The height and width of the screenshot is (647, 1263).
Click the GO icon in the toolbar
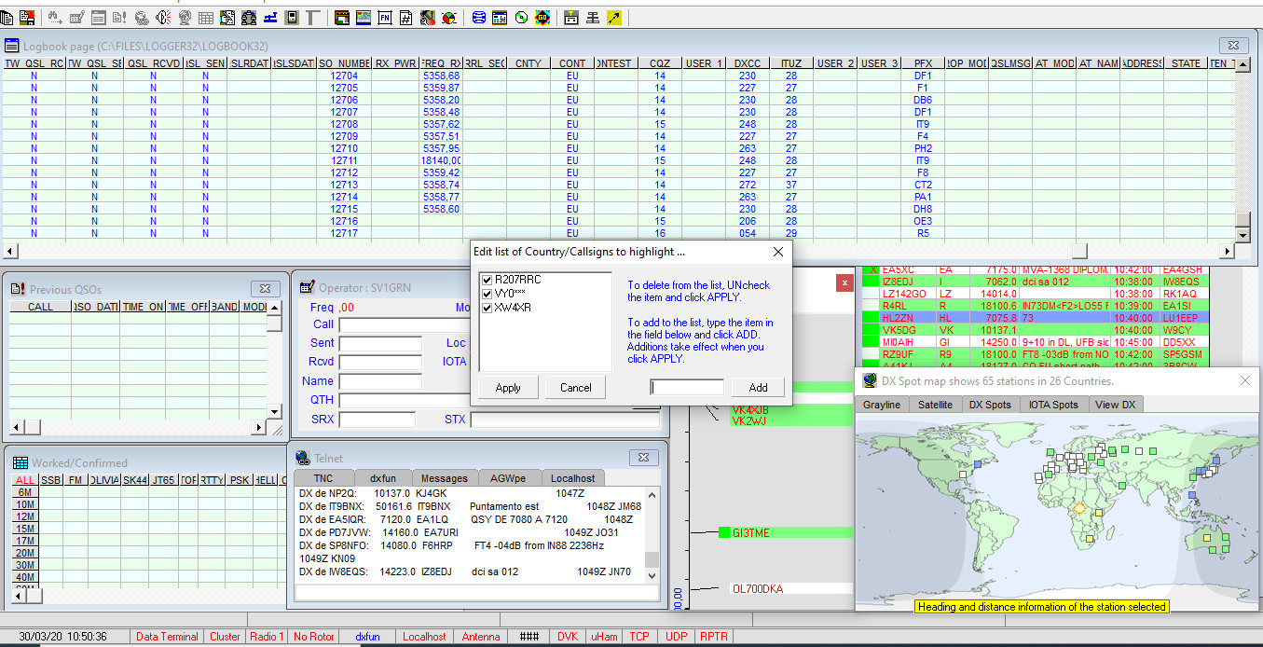pyautogui.click(x=542, y=17)
